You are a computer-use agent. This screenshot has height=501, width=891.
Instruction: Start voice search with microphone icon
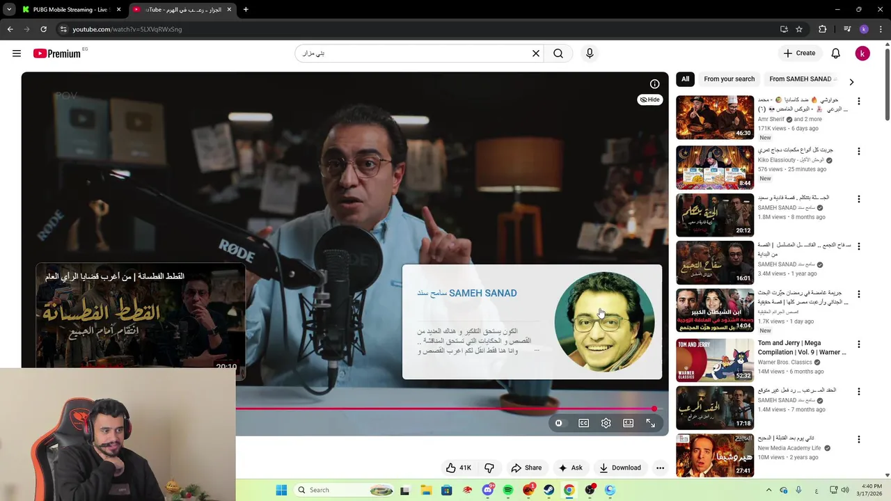[x=590, y=54]
